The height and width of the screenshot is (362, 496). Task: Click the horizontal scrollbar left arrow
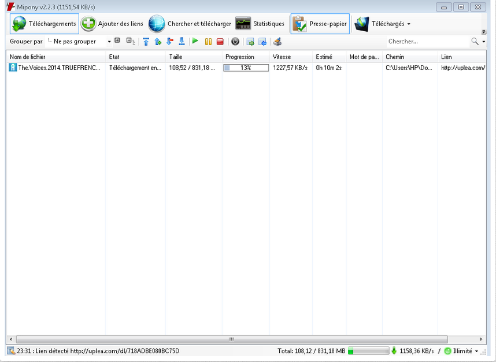(11, 339)
